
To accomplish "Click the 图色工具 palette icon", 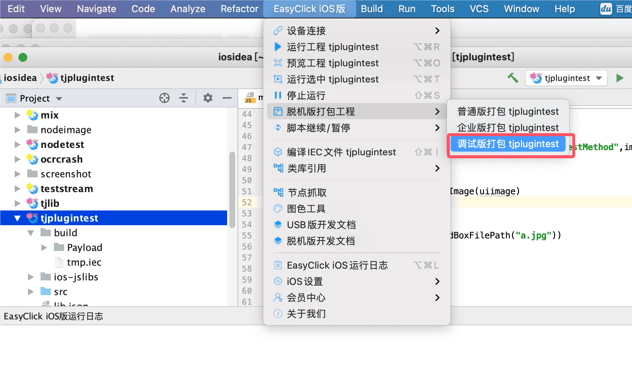I will tap(278, 209).
